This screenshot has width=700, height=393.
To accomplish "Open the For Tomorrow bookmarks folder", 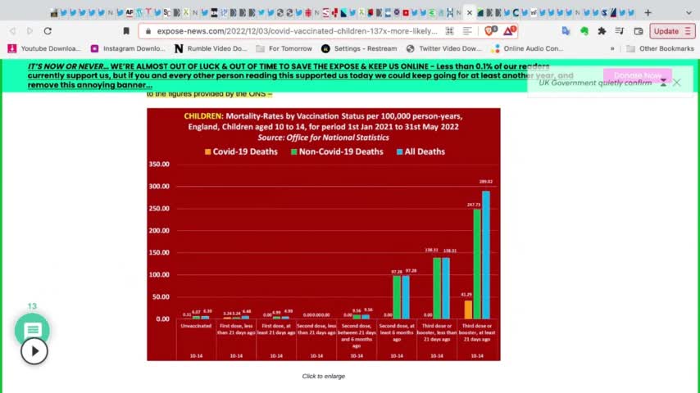I will tap(284, 48).
